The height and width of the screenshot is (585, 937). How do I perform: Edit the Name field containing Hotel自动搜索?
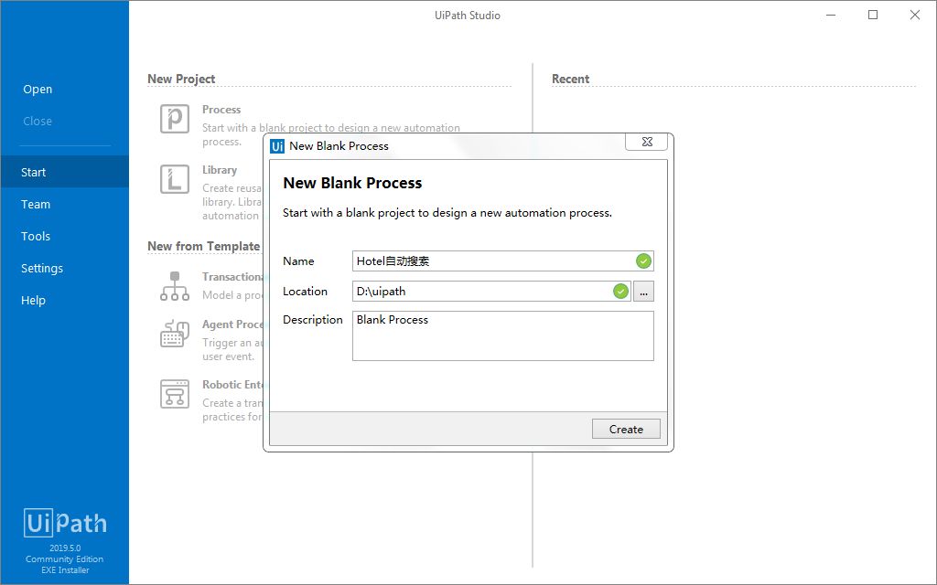click(x=502, y=261)
